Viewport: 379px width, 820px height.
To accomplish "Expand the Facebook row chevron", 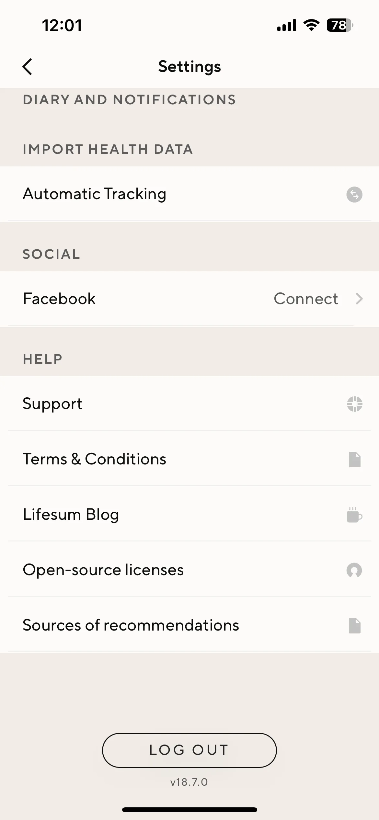I will coord(359,299).
